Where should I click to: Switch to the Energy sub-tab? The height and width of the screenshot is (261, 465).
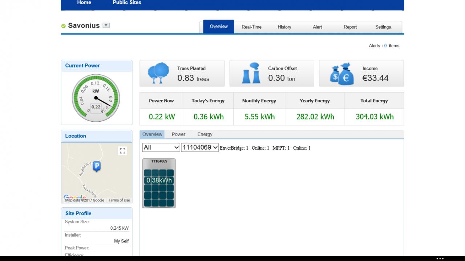205,134
